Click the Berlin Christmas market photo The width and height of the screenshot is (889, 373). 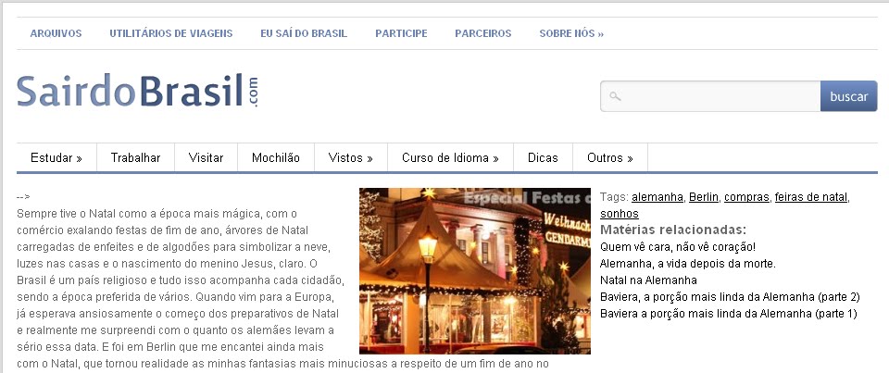click(x=474, y=271)
